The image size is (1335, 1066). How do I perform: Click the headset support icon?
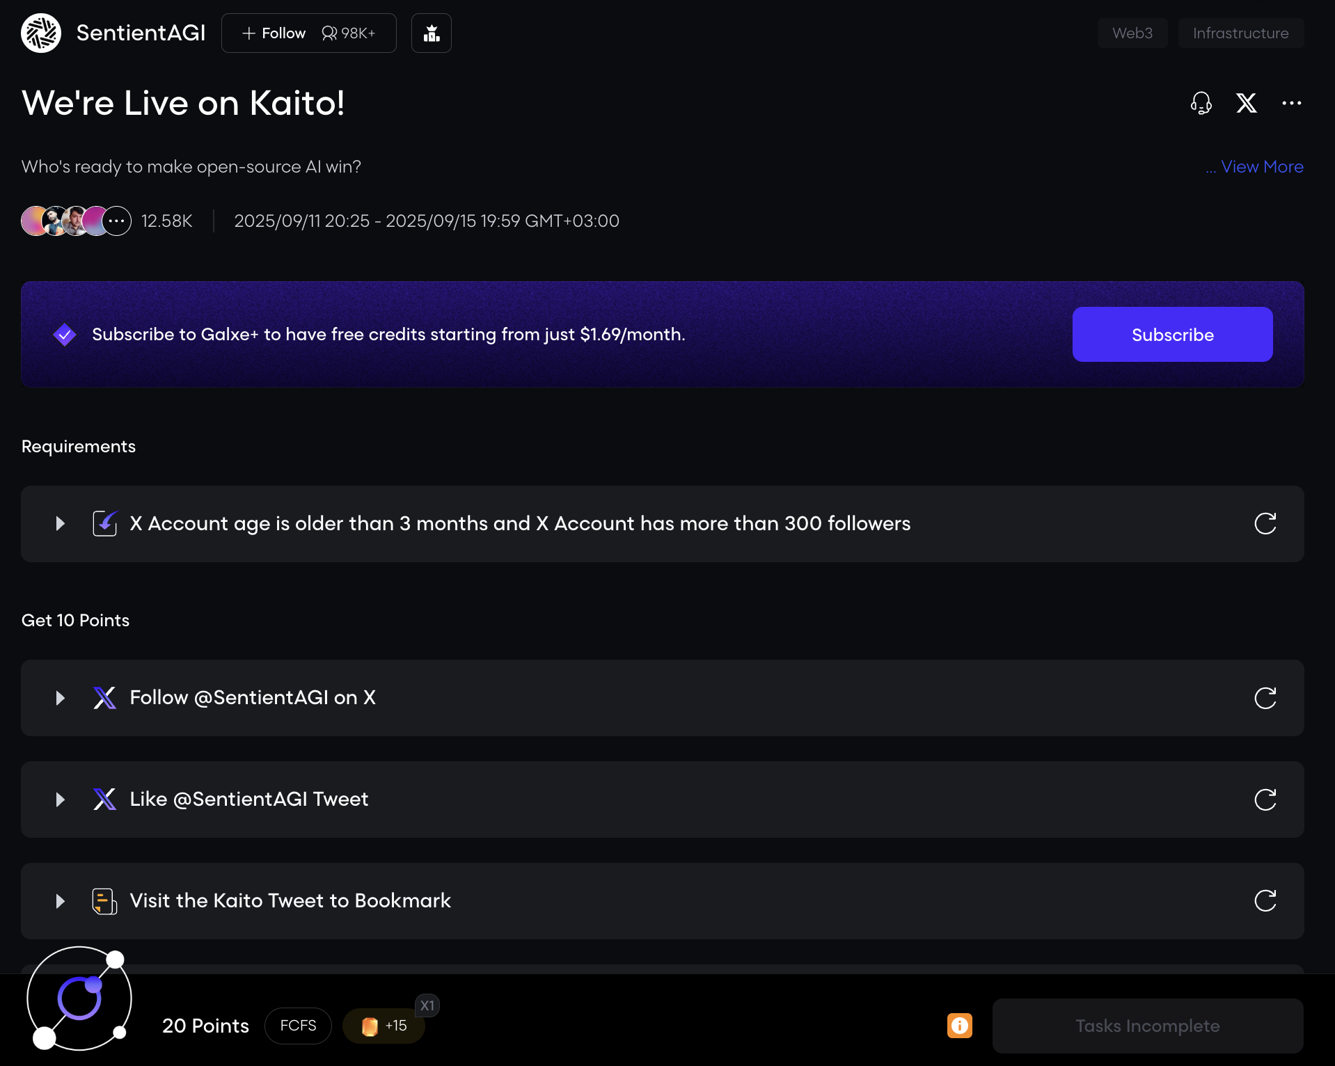1201,103
